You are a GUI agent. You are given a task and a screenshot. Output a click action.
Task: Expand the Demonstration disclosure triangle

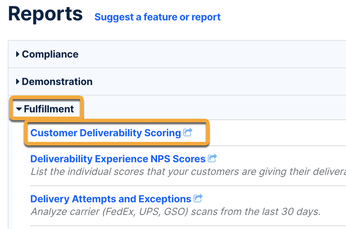point(18,82)
